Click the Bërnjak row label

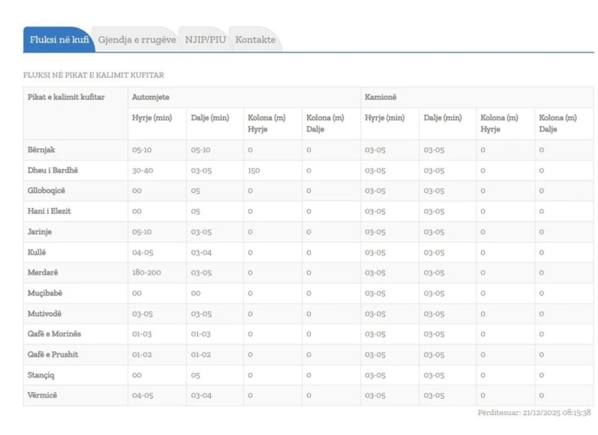pyautogui.click(x=42, y=150)
